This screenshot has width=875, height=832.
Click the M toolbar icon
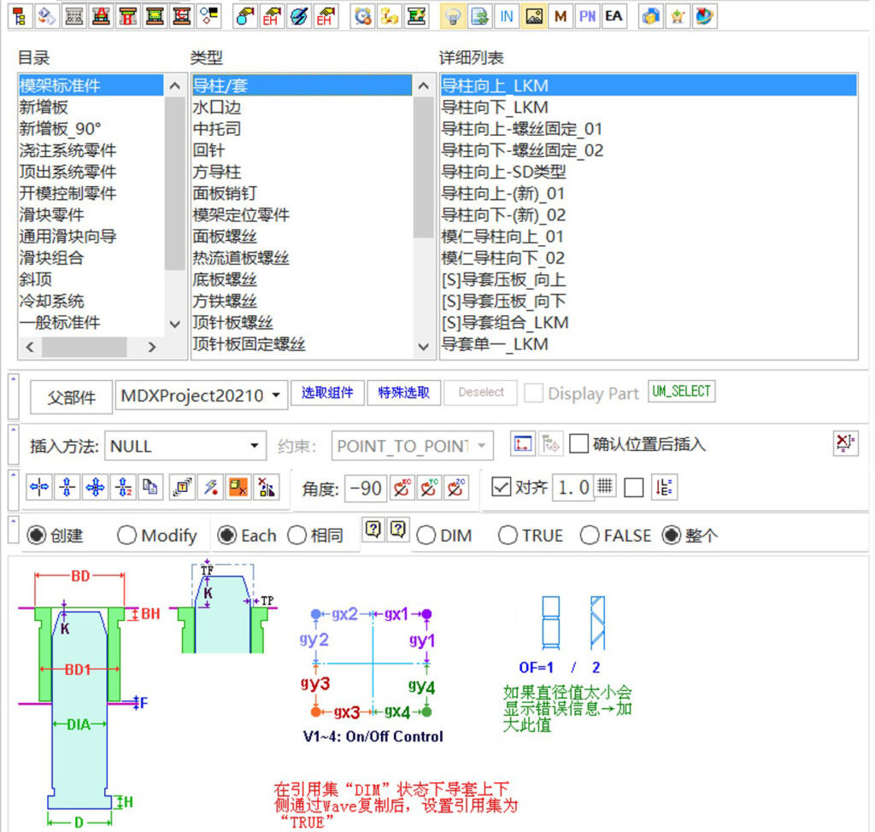tap(561, 16)
